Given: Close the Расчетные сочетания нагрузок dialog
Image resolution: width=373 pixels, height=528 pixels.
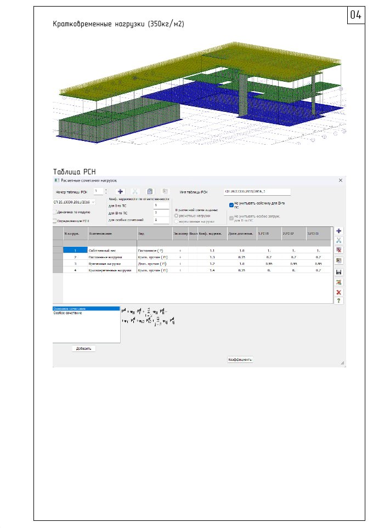Looking at the screenshot, I should pos(340,180).
